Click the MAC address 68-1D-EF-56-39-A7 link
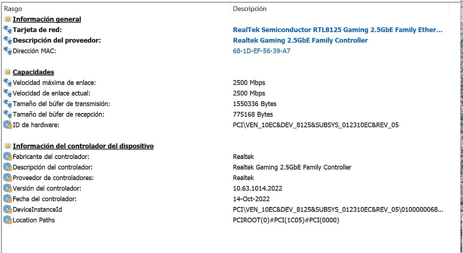 tap(261, 51)
